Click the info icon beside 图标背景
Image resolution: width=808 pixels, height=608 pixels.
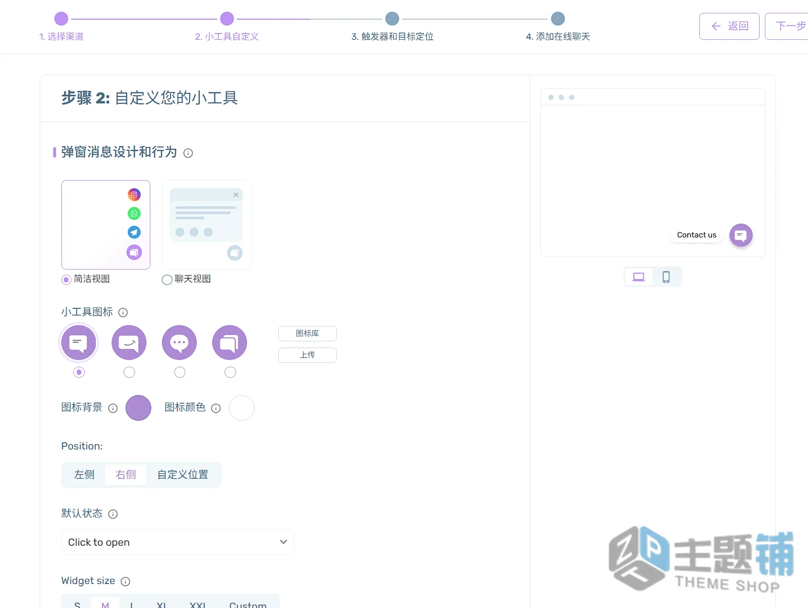[x=113, y=408]
